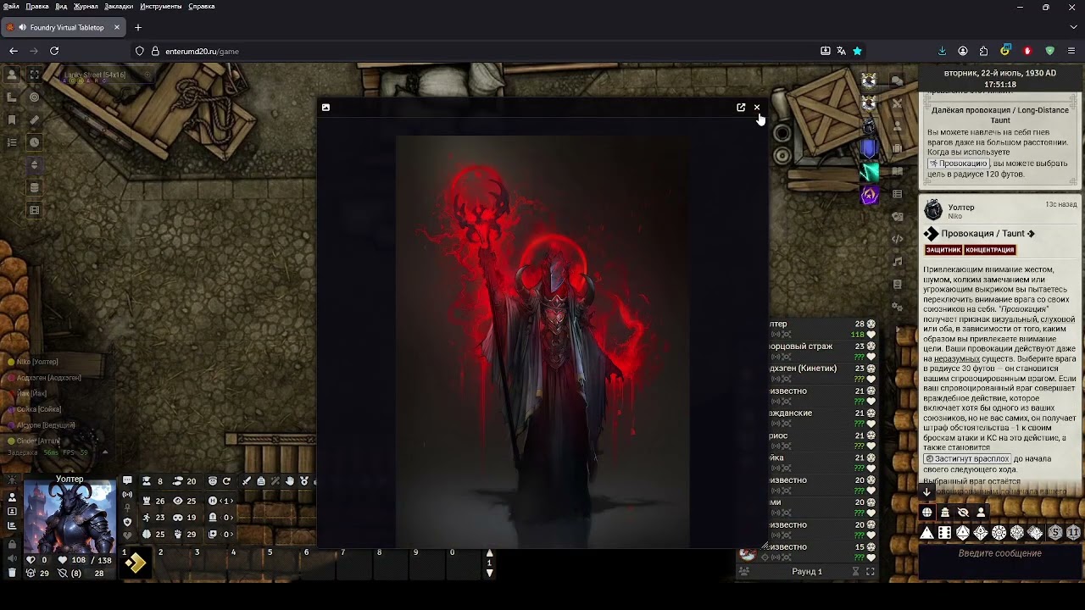Open the Playlists music note tab
Image resolution: width=1085 pixels, height=610 pixels.
[x=898, y=262]
